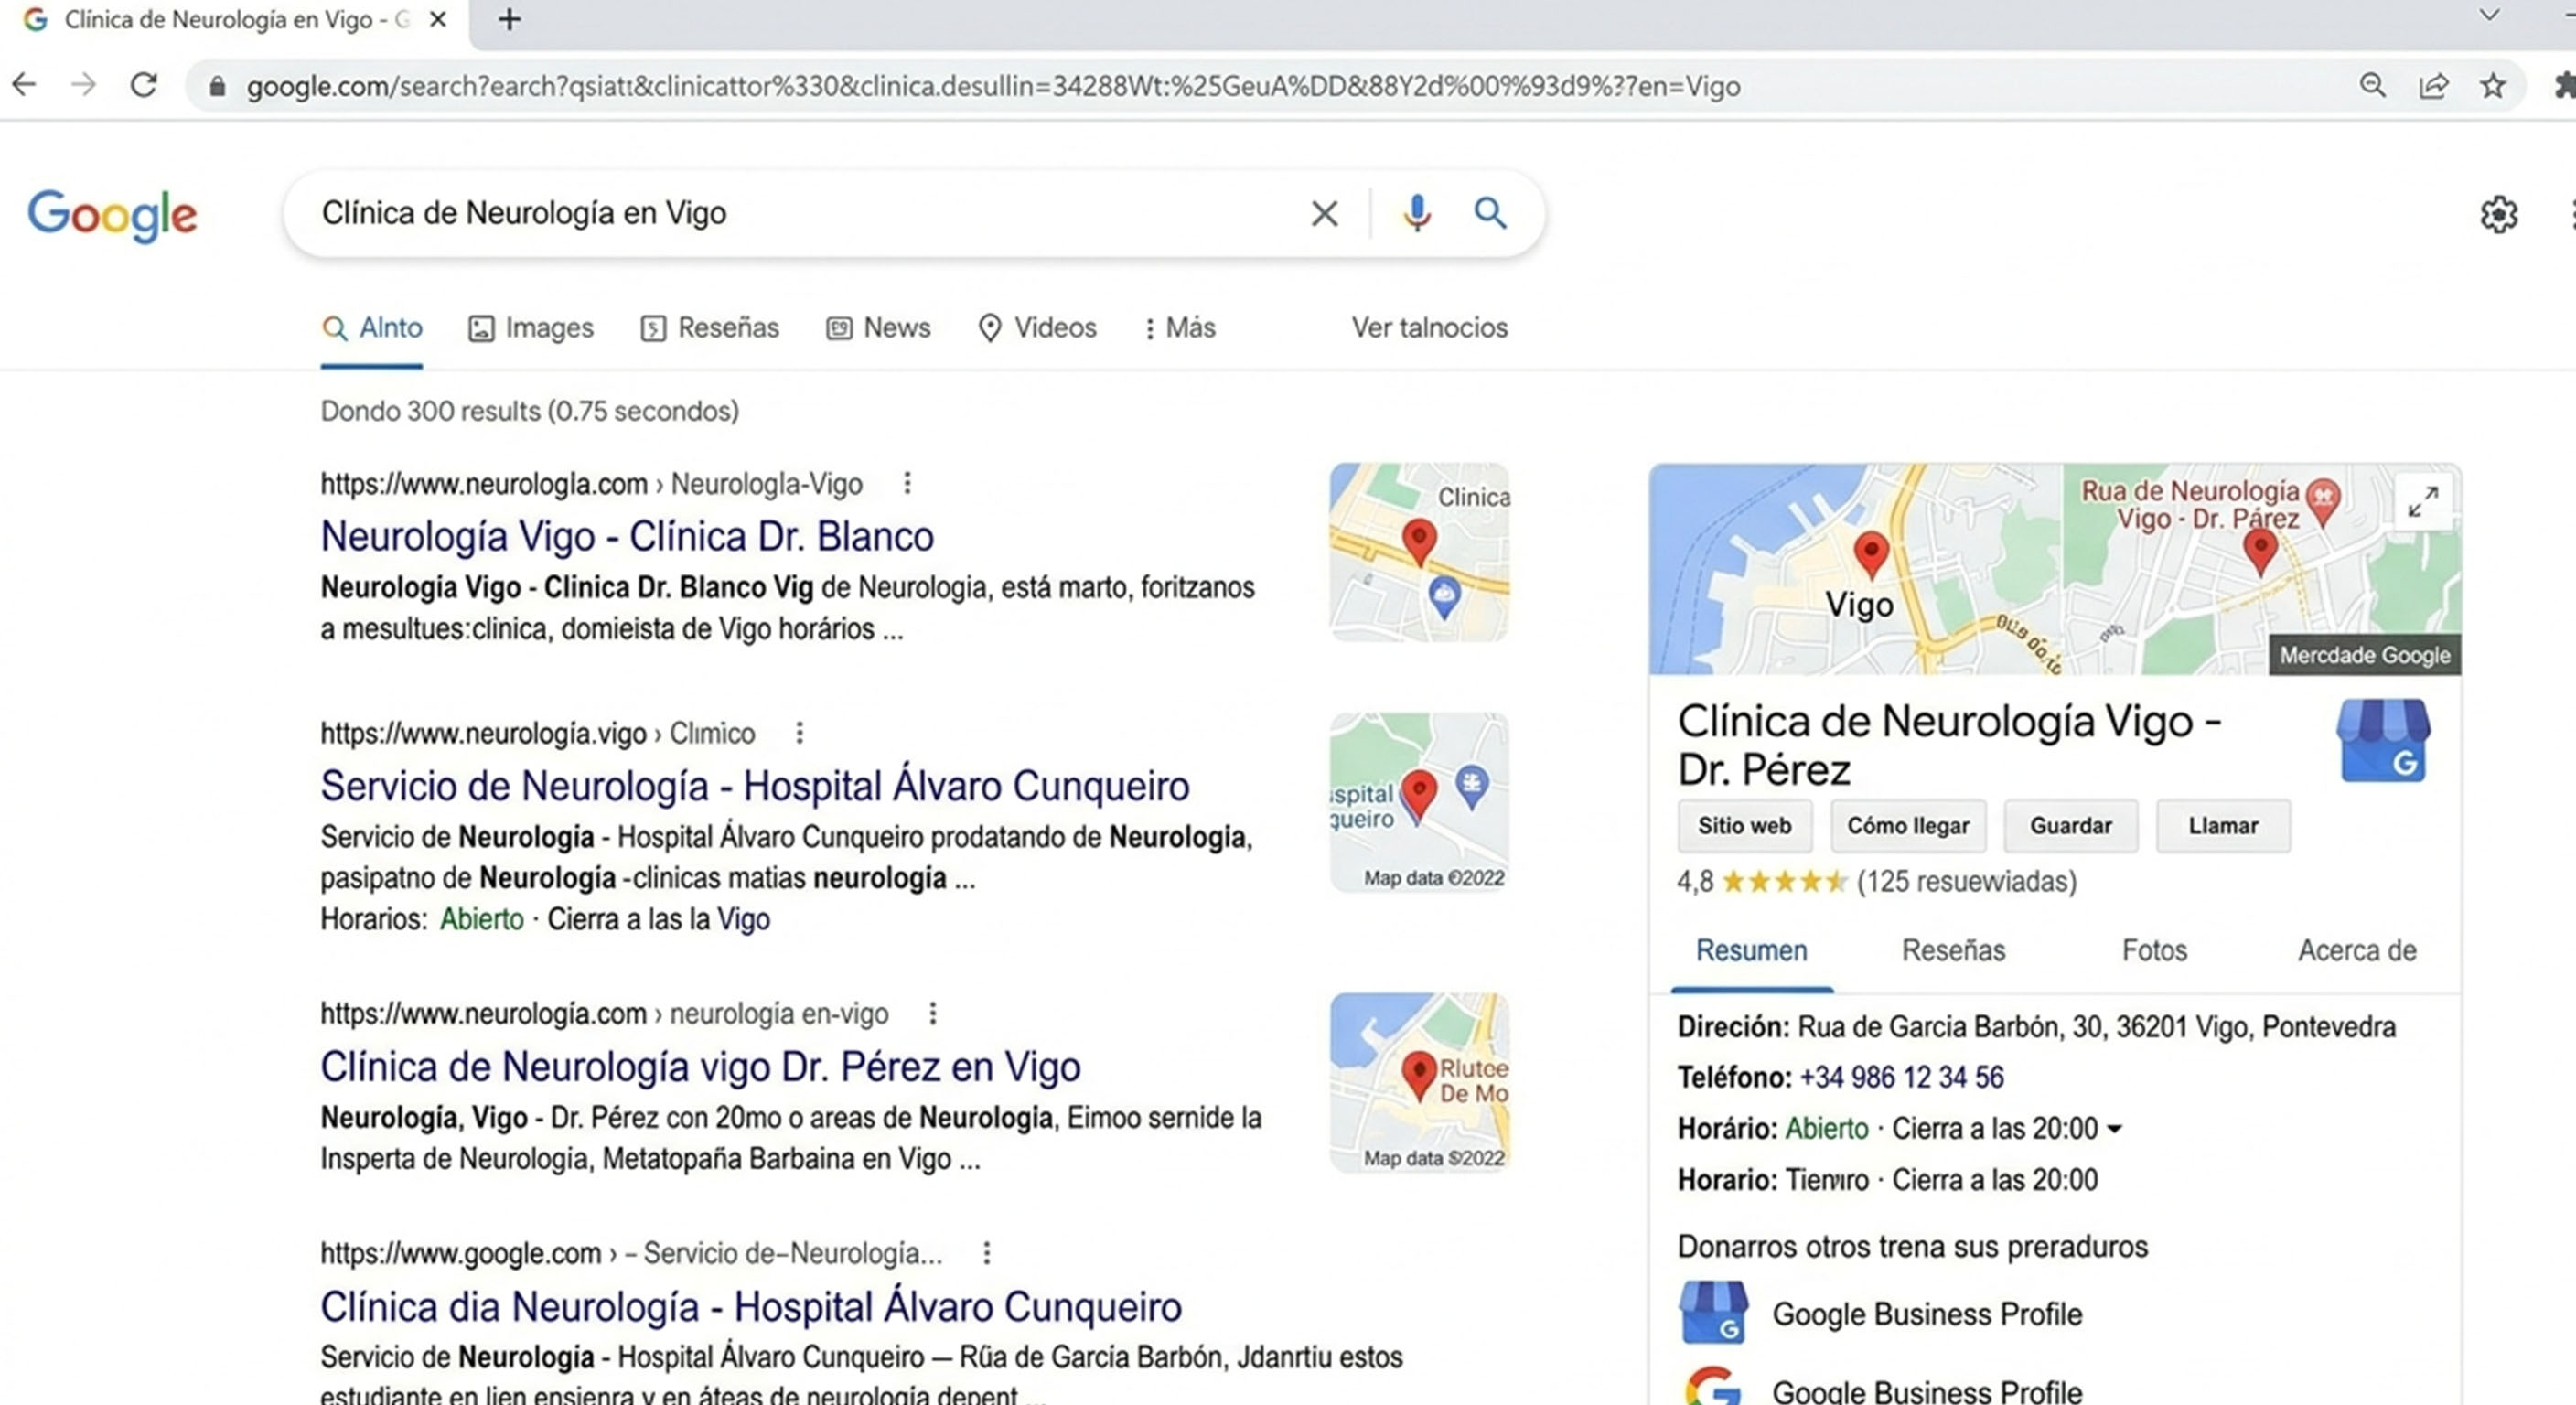
Task: Open Clínica de Neurología vigo Dr. Pérez en Vigo result
Action: (x=700, y=1067)
